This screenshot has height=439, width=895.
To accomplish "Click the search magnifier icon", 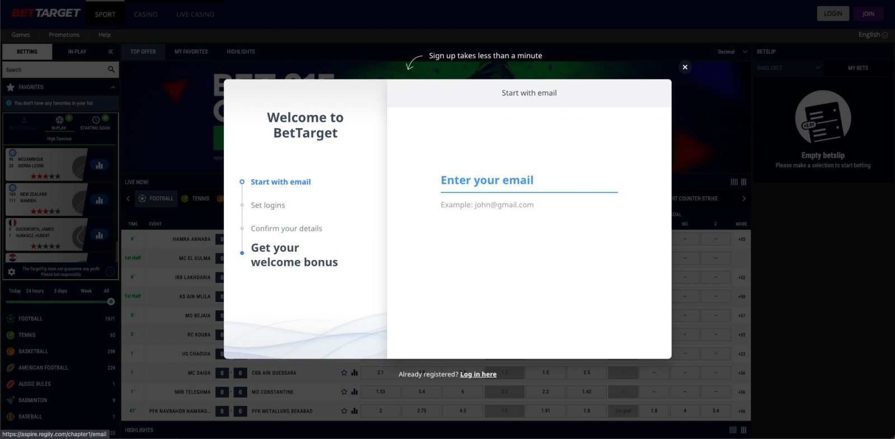I will (111, 69).
